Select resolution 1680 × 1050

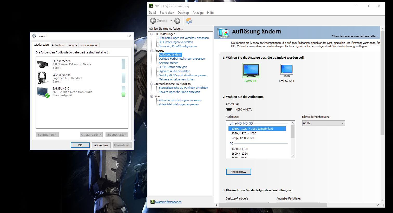[240, 149]
